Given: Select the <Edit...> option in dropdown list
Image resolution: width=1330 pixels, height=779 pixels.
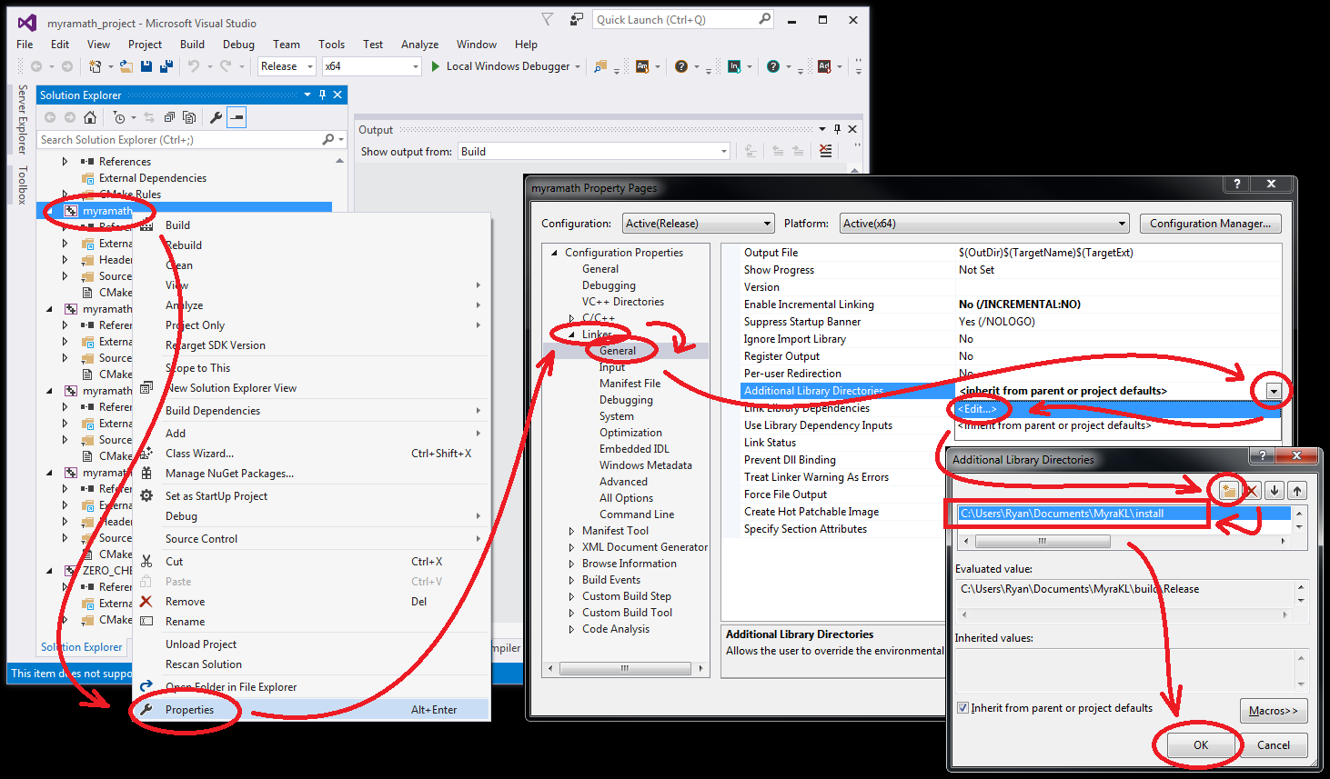Looking at the screenshot, I should point(1117,409).
